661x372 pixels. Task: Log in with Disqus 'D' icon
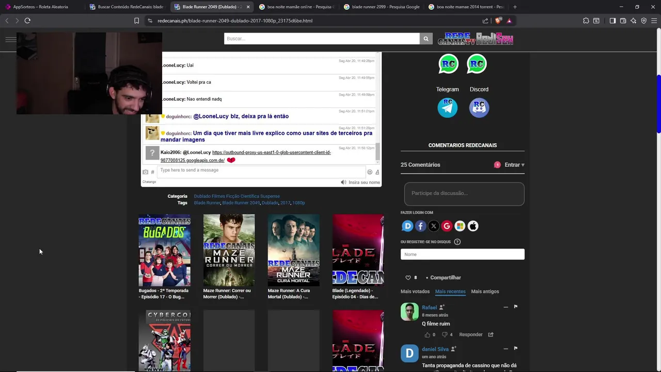[x=407, y=226]
